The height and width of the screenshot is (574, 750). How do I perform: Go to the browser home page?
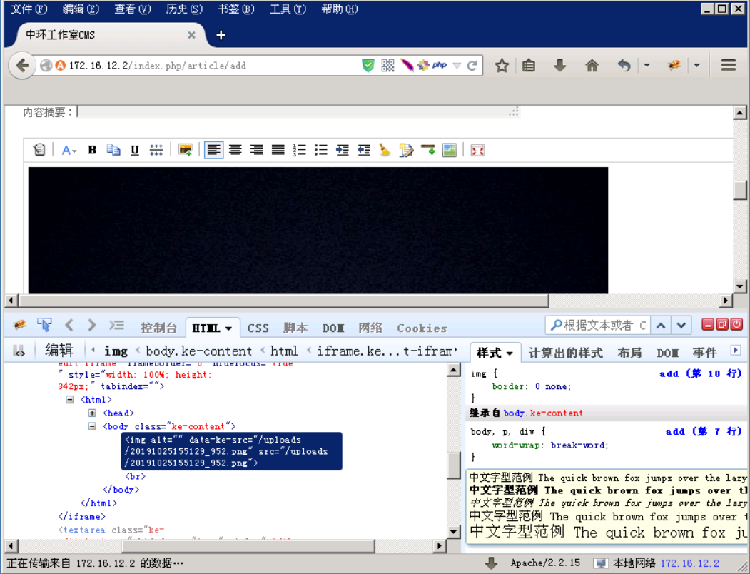592,66
